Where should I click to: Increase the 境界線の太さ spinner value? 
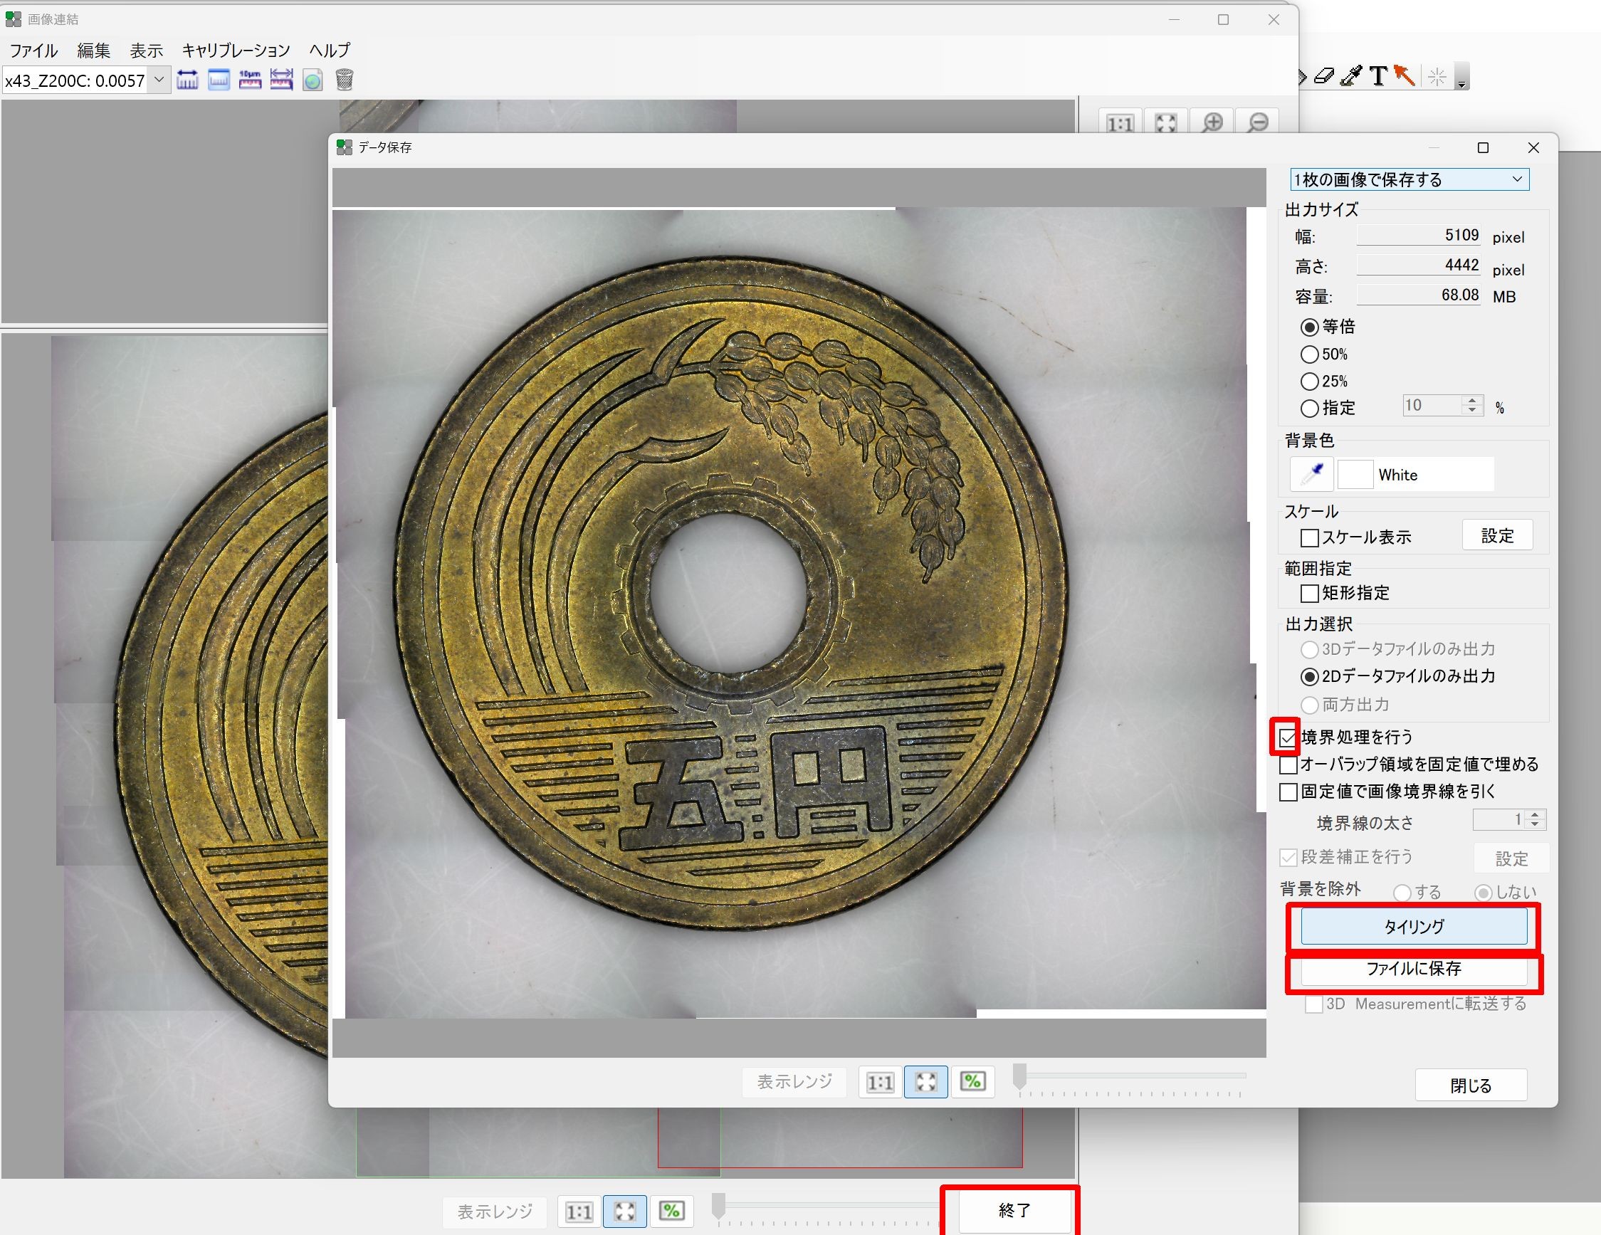pos(1535,814)
